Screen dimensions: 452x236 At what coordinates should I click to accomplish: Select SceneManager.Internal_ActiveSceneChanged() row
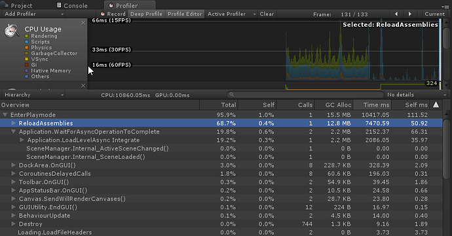coord(221,148)
